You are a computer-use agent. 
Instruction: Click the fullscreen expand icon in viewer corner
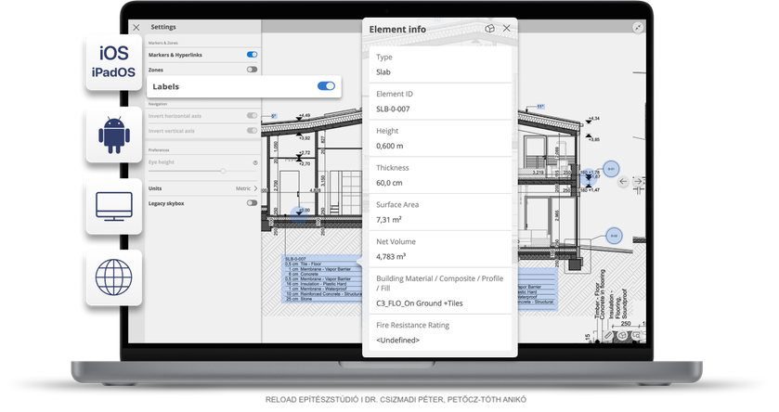click(638, 28)
